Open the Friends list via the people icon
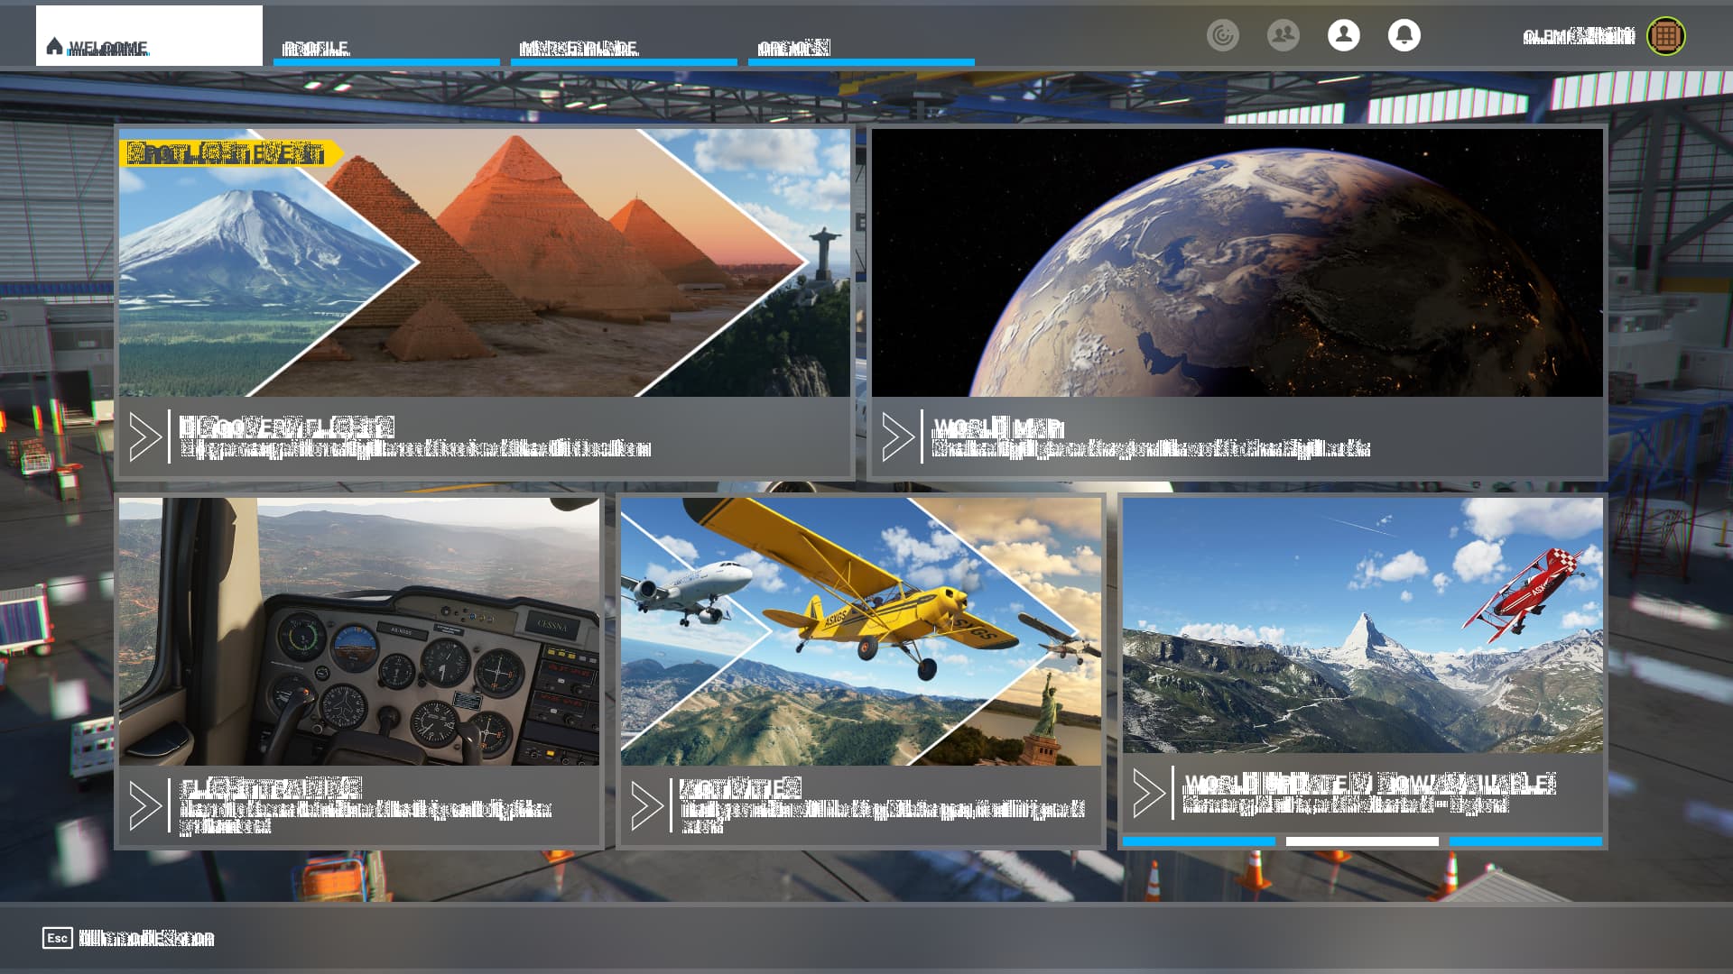Viewport: 1733px width, 974px height. (x=1283, y=36)
